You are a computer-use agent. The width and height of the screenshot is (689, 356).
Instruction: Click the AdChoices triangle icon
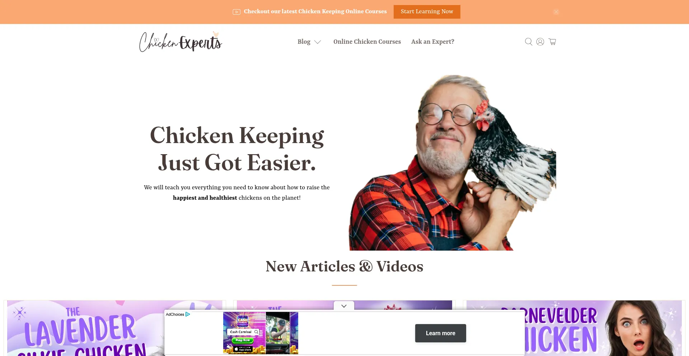[188, 314]
